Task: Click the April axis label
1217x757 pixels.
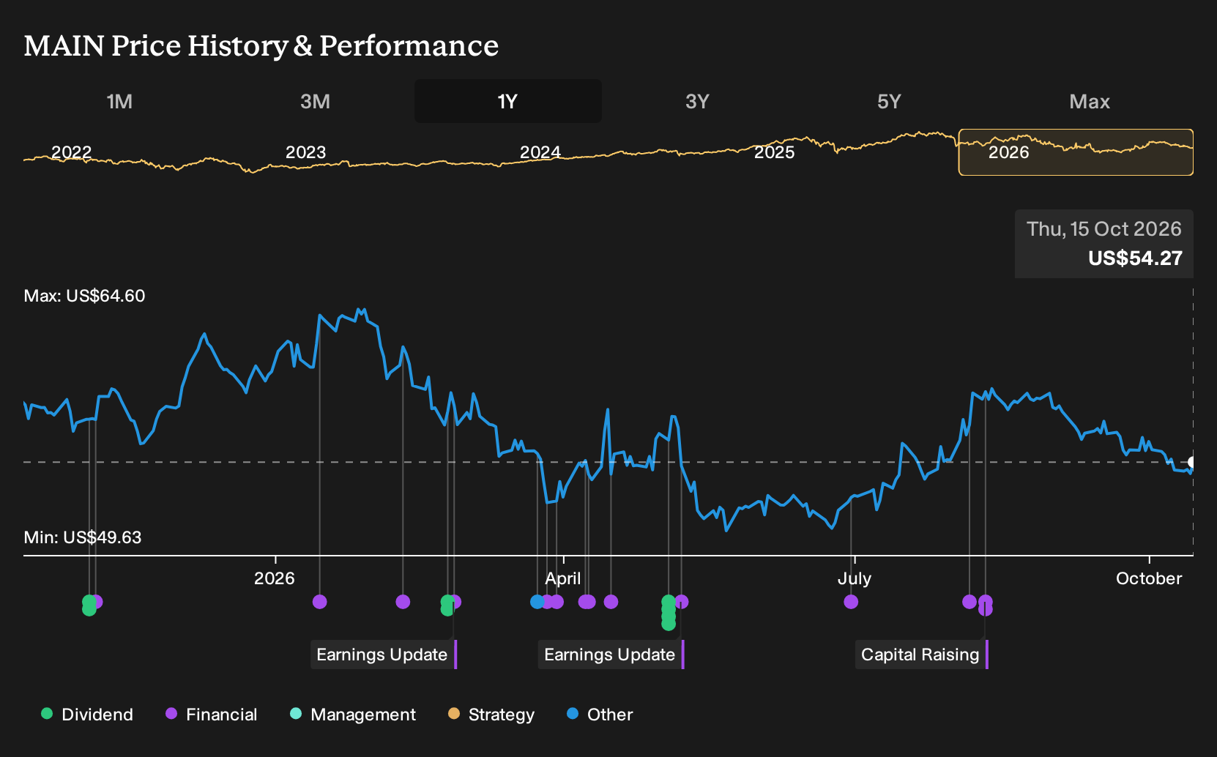Action: pyautogui.click(x=562, y=578)
